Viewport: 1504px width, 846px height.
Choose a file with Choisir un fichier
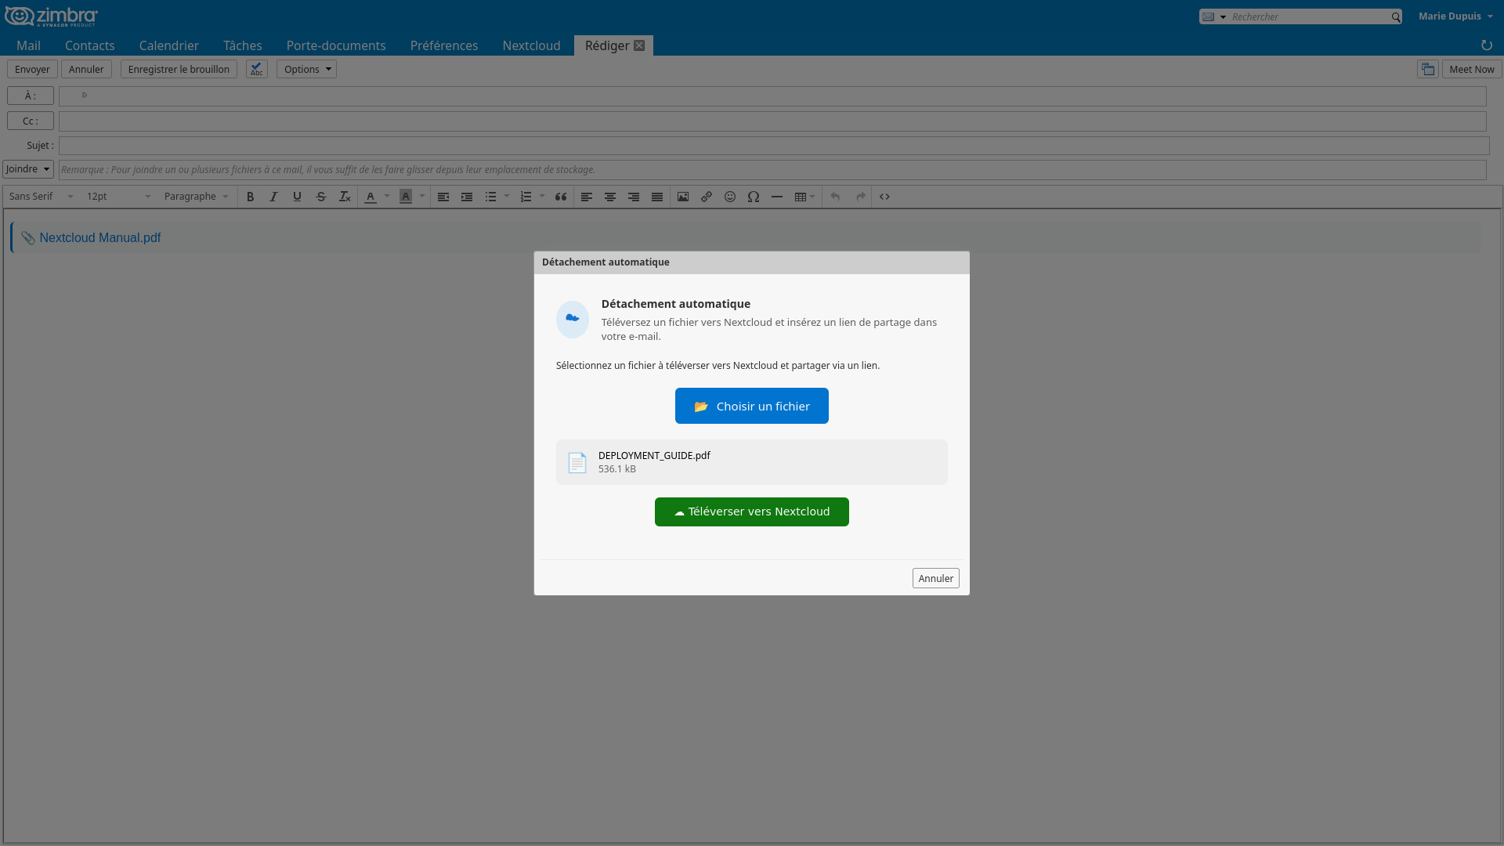(751, 406)
